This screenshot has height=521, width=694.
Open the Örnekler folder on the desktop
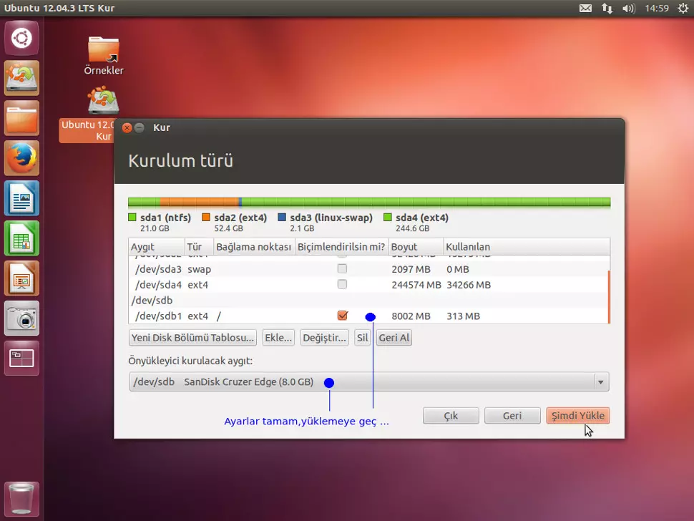(103, 54)
